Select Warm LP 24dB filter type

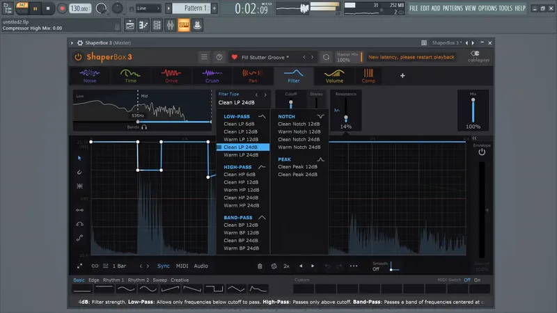tap(241, 155)
